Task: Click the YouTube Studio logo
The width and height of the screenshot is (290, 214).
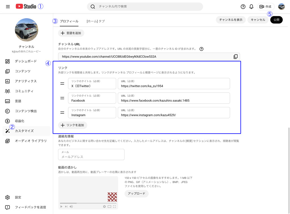Action: (x=26, y=7)
